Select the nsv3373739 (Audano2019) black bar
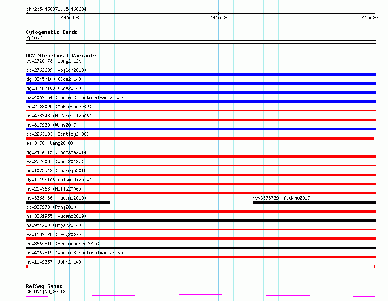The image size is (388, 301). [314, 202]
